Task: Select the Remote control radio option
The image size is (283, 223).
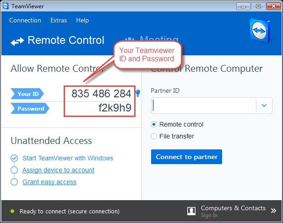Action: point(154,124)
